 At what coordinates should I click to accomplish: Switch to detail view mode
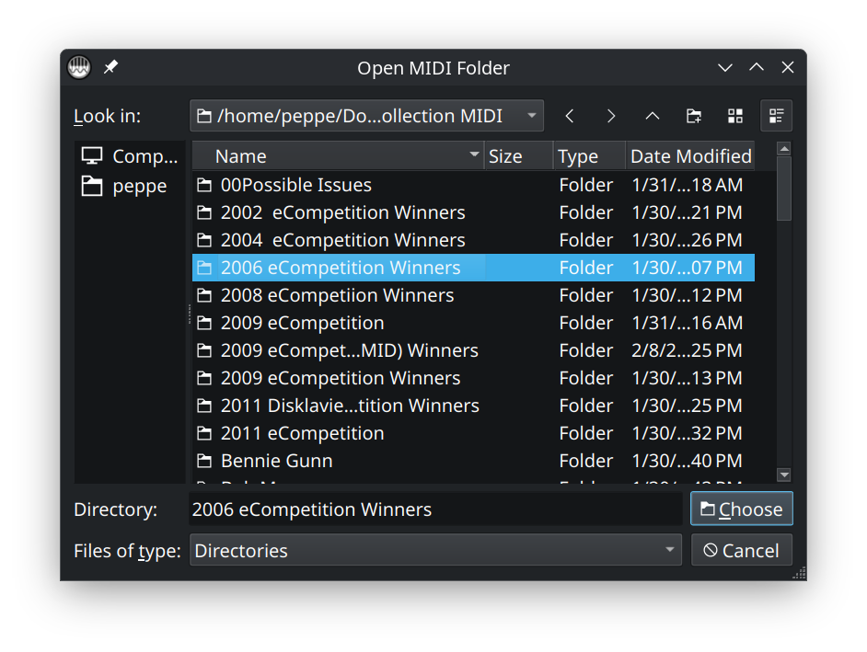point(776,116)
